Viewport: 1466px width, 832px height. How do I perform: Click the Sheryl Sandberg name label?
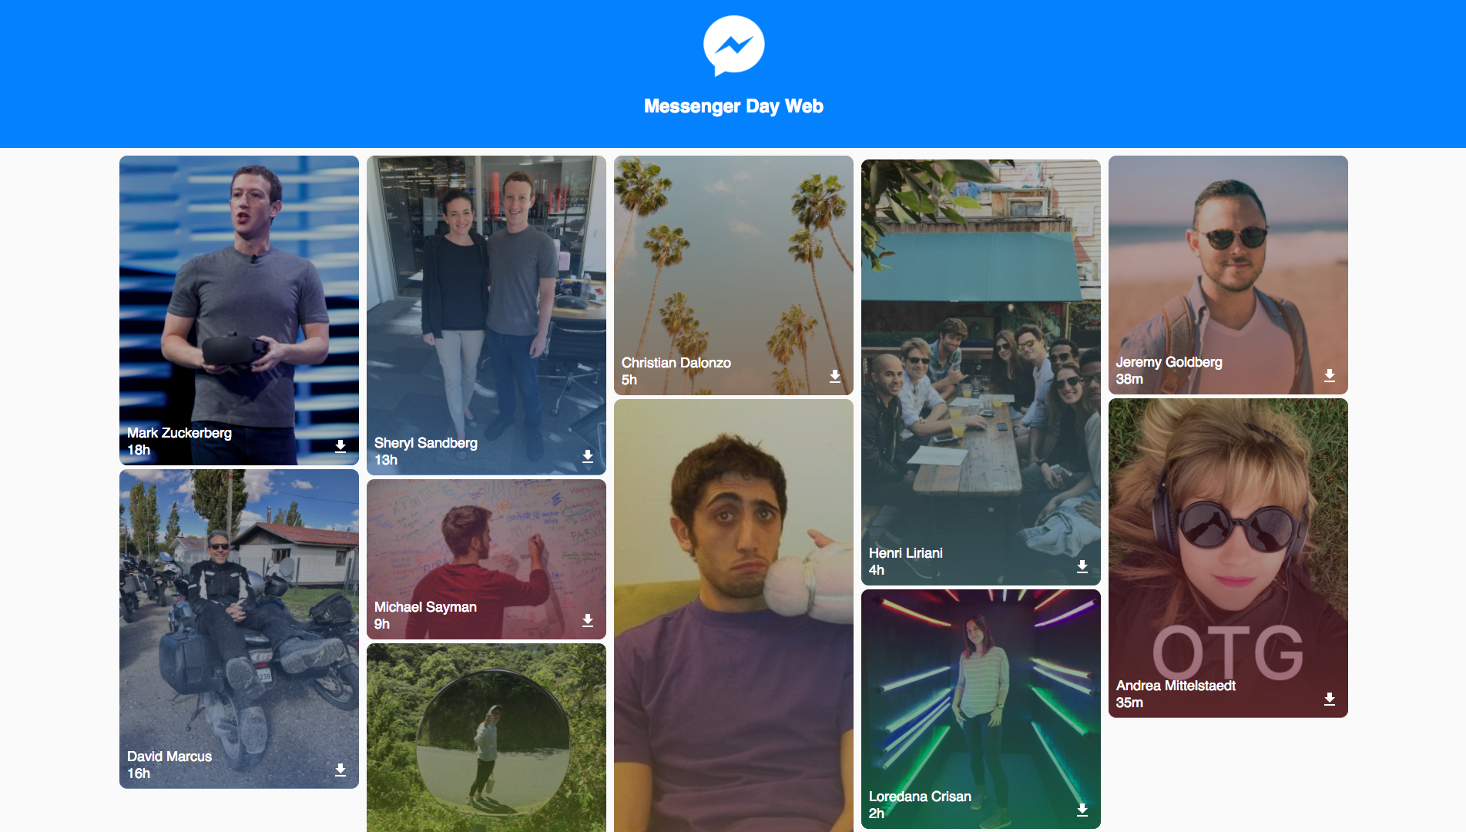(426, 443)
